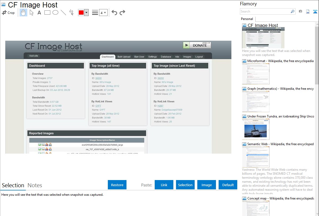
Task: Select the ellipse shape tool
Action: click(55, 13)
